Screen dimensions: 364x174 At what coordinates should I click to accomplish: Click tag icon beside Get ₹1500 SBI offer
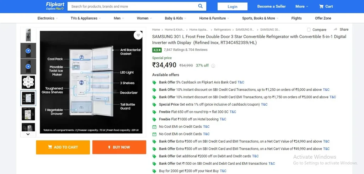pos(154,164)
